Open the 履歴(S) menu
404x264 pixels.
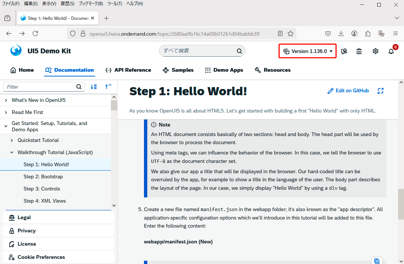tap(68, 4)
